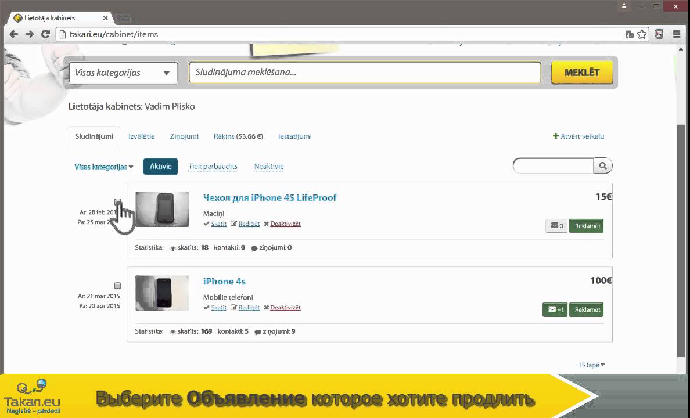Click the Maciņi category text
The width and height of the screenshot is (690, 418).
click(x=213, y=214)
